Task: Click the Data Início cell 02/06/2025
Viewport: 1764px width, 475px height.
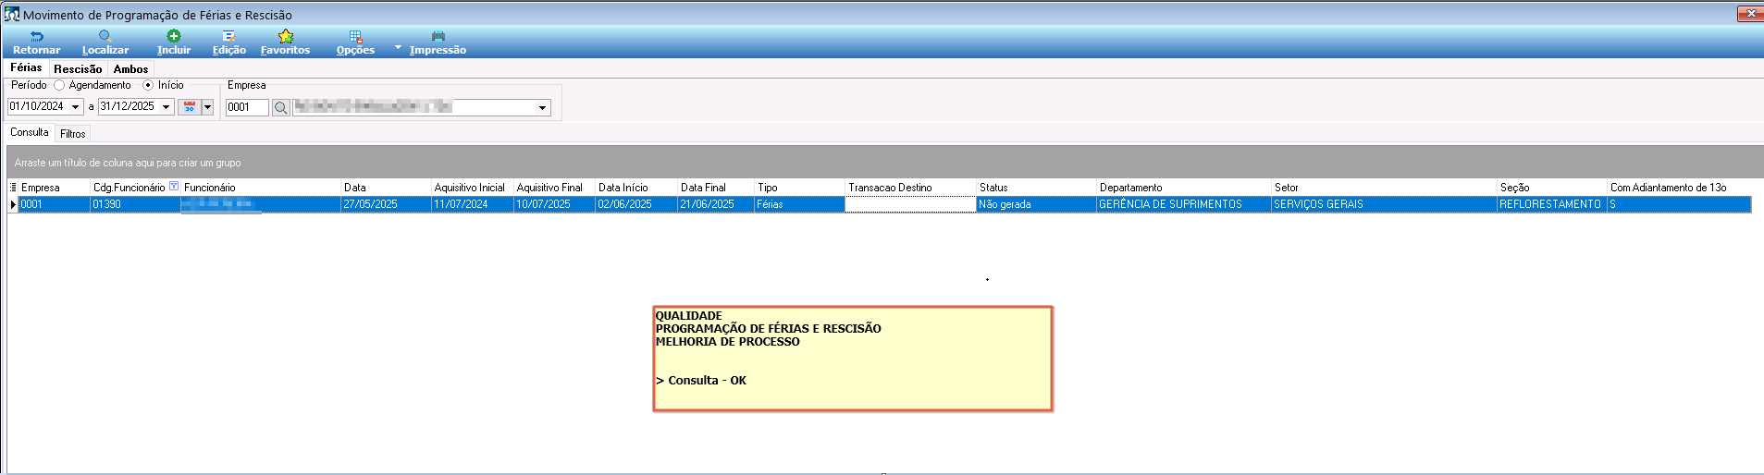Action: pos(636,204)
